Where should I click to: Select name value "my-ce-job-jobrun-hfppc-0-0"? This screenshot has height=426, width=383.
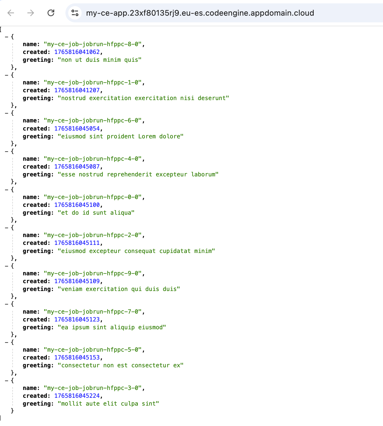tap(93, 197)
